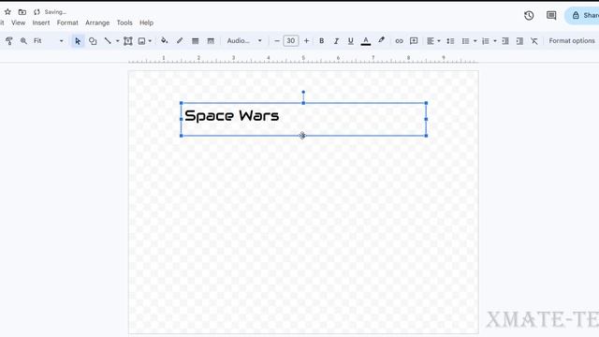Open the Insert menu
This screenshot has height=337, width=599.
41,22
